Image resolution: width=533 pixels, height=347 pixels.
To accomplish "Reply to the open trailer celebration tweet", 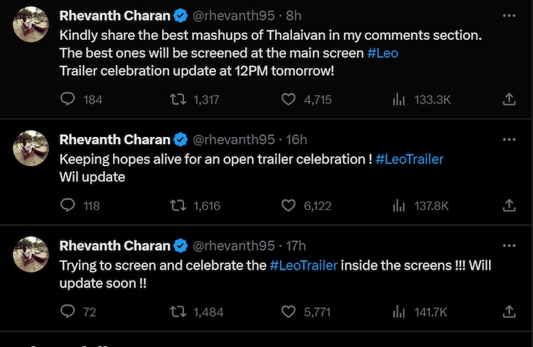I will [x=68, y=206].
